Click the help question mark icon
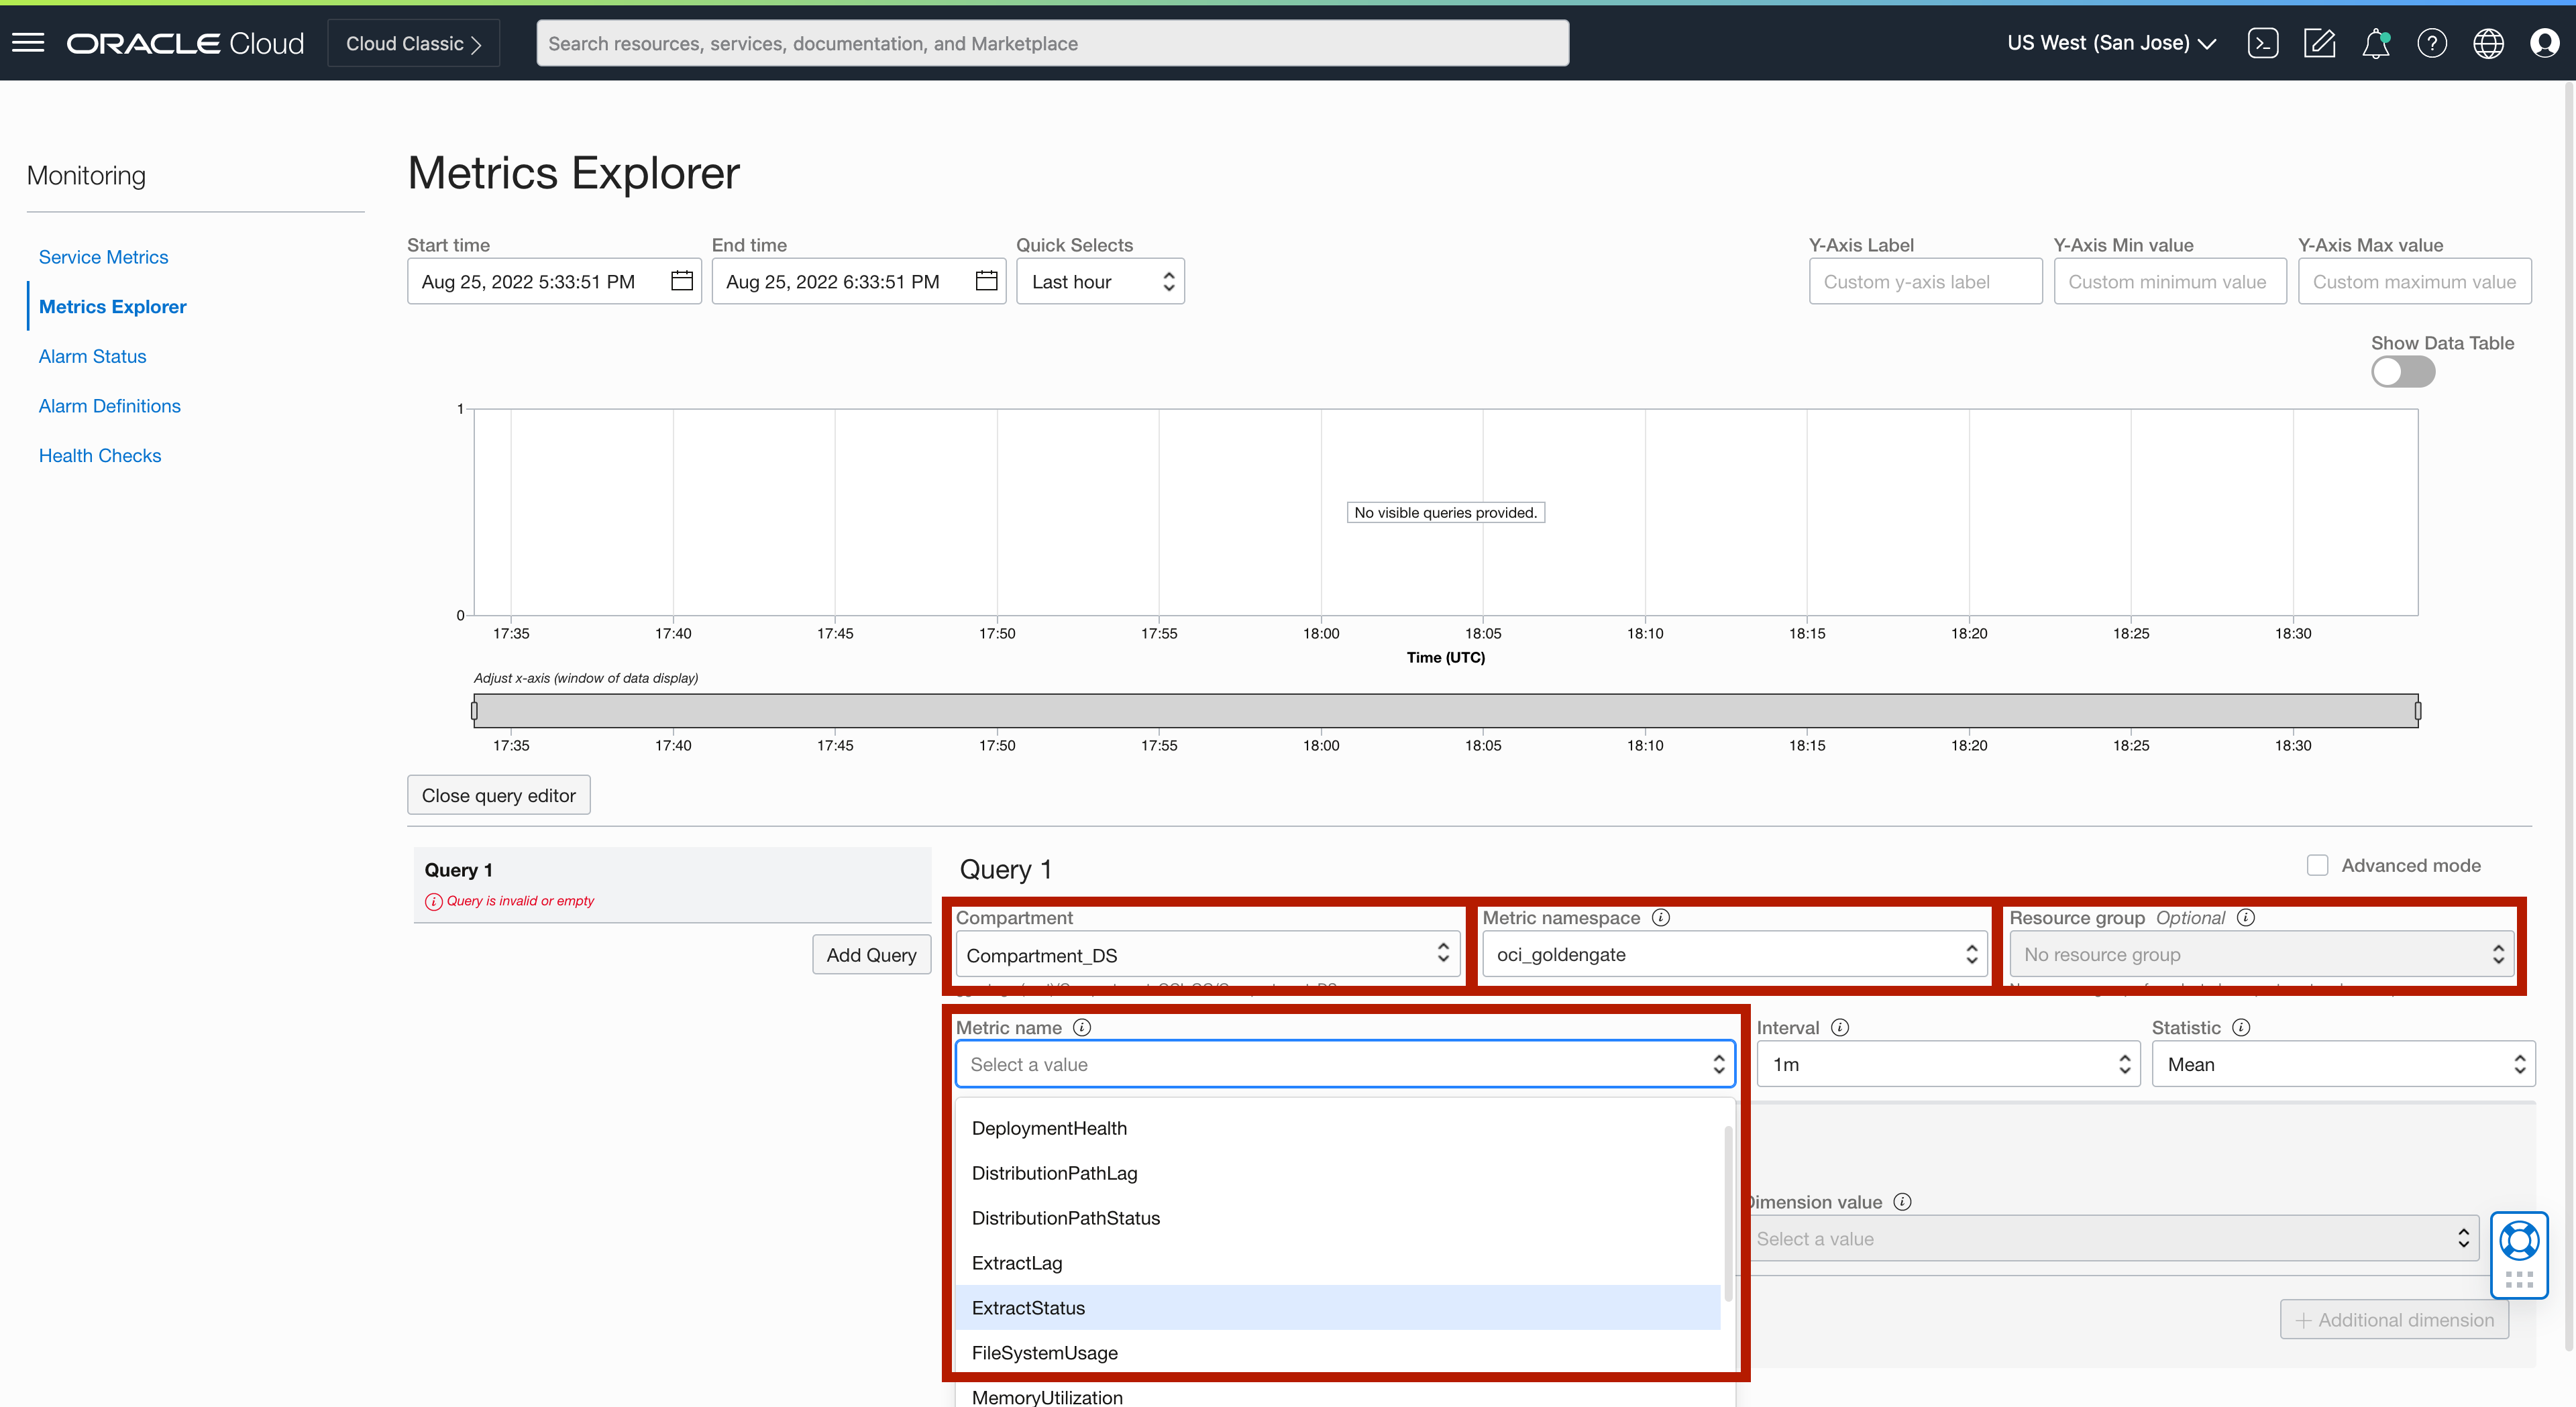The image size is (2576, 1407). [2432, 43]
